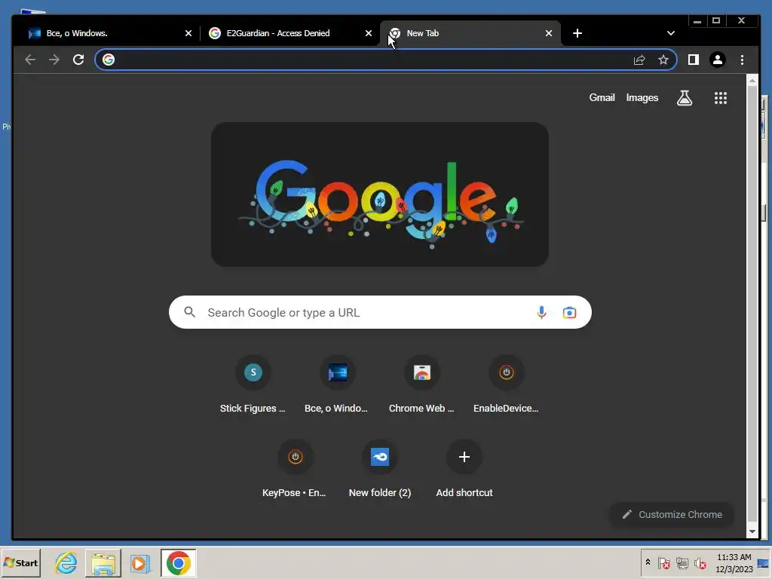Search by image with the Lens camera icon
The image size is (772, 579).
[569, 313]
